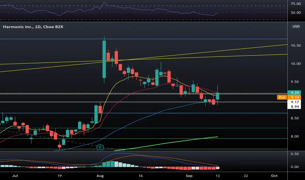Click the Sep date label

point(189,176)
